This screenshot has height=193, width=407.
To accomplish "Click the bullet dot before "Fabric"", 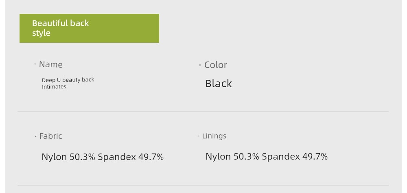I will (36, 136).
